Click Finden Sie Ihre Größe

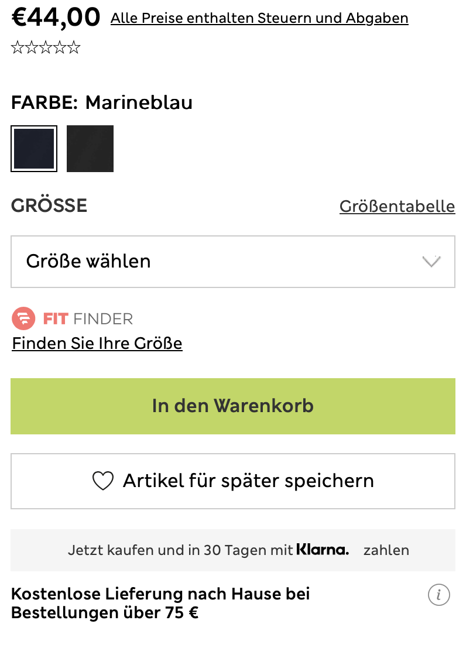(x=97, y=343)
